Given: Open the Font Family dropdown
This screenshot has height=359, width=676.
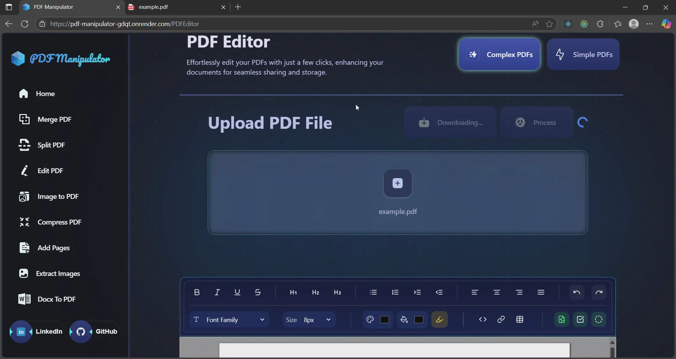Looking at the screenshot, I should (x=229, y=320).
